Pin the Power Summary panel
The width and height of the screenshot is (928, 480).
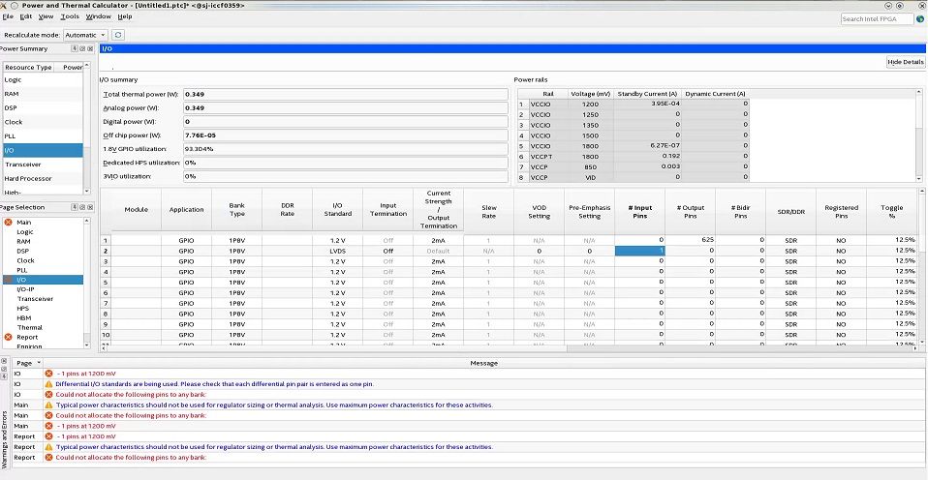[x=76, y=48]
